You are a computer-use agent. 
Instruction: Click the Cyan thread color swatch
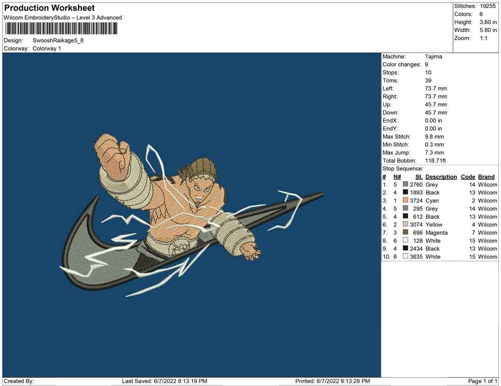405,201
